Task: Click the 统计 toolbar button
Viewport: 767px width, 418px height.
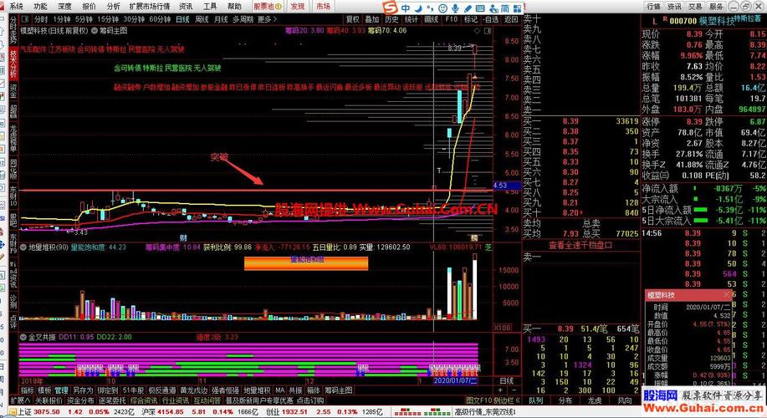Action: (x=412, y=19)
